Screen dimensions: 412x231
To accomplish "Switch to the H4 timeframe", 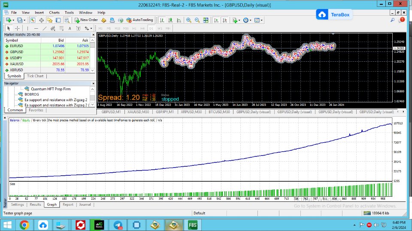I will click(142, 28).
